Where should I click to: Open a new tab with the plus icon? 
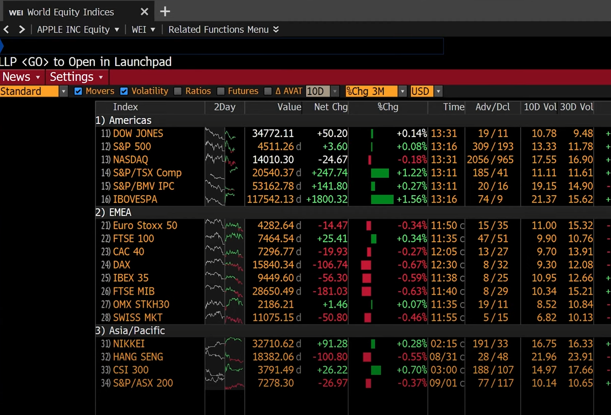(165, 12)
